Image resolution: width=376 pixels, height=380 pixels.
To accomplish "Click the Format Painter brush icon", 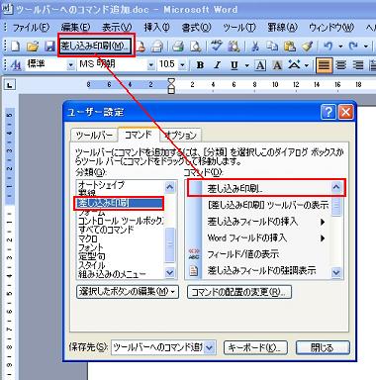I will click(307, 47).
